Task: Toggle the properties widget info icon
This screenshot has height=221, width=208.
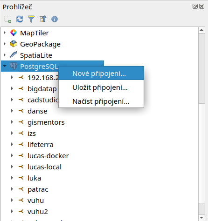Action: coord(55,19)
